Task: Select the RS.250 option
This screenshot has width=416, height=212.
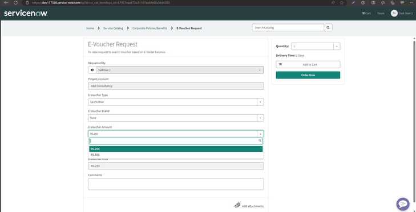Action: pos(176,149)
